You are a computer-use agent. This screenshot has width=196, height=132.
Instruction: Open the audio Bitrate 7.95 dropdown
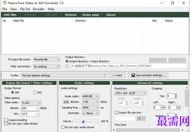[x=90, y=102]
